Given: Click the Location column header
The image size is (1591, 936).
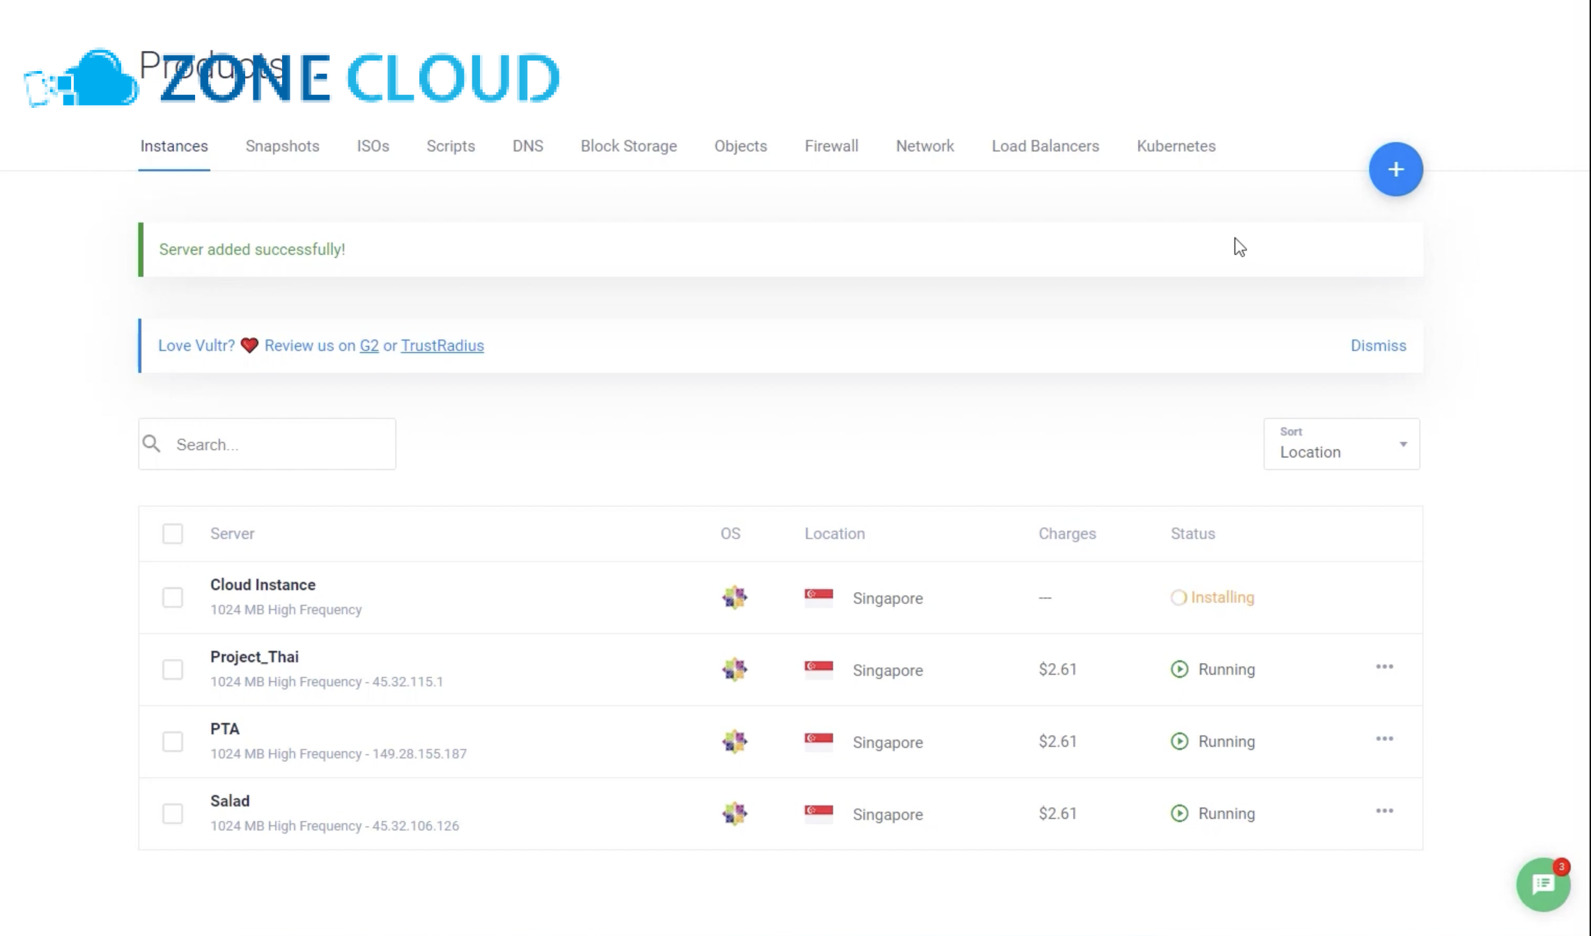Looking at the screenshot, I should point(835,533).
